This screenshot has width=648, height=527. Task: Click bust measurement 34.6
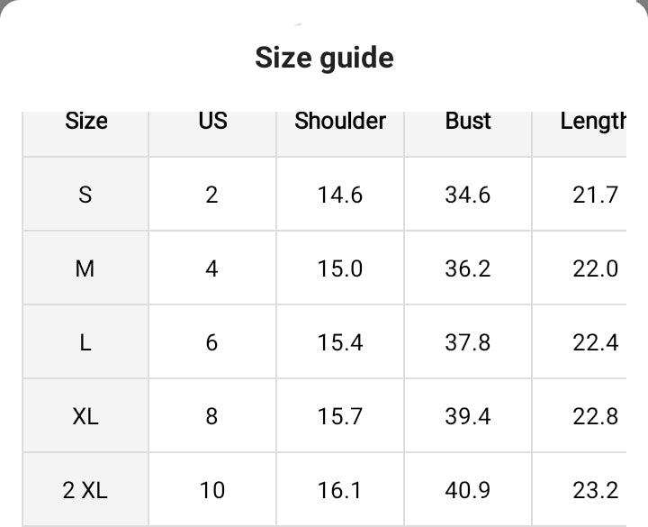(468, 195)
